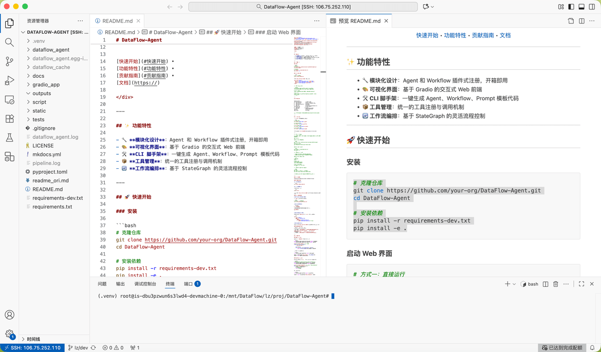Screen dimensions: 601x352
Task: Open the Testing flask icon
Action: click(x=9, y=138)
